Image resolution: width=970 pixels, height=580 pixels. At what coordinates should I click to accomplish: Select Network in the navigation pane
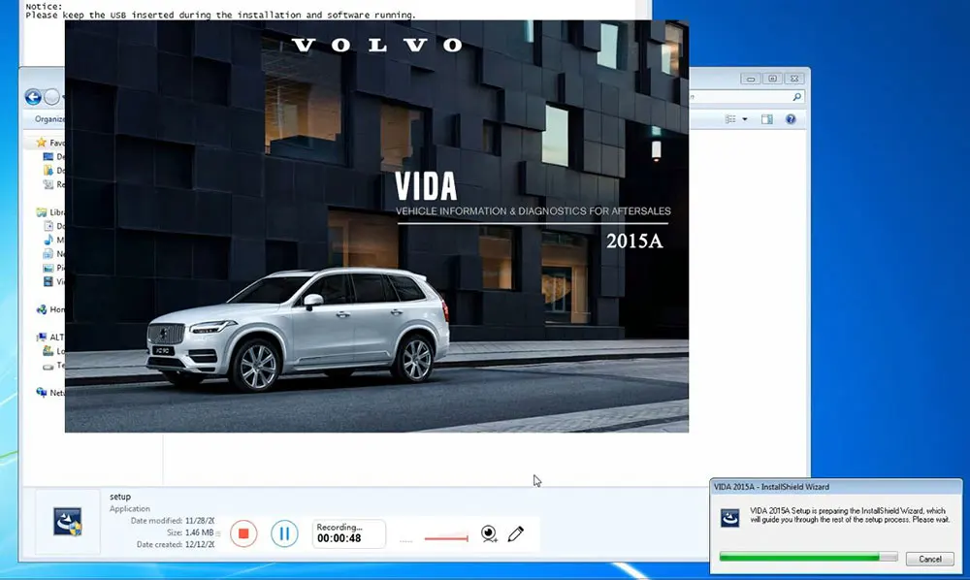(49, 393)
